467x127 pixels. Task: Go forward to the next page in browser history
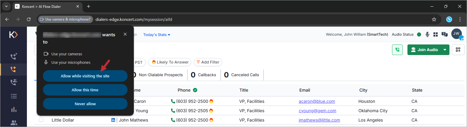click(18, 19)
